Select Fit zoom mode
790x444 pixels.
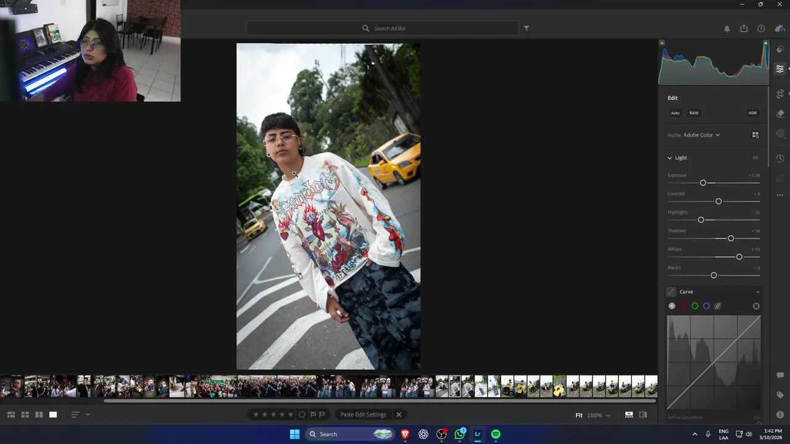[x=579, y=415]
